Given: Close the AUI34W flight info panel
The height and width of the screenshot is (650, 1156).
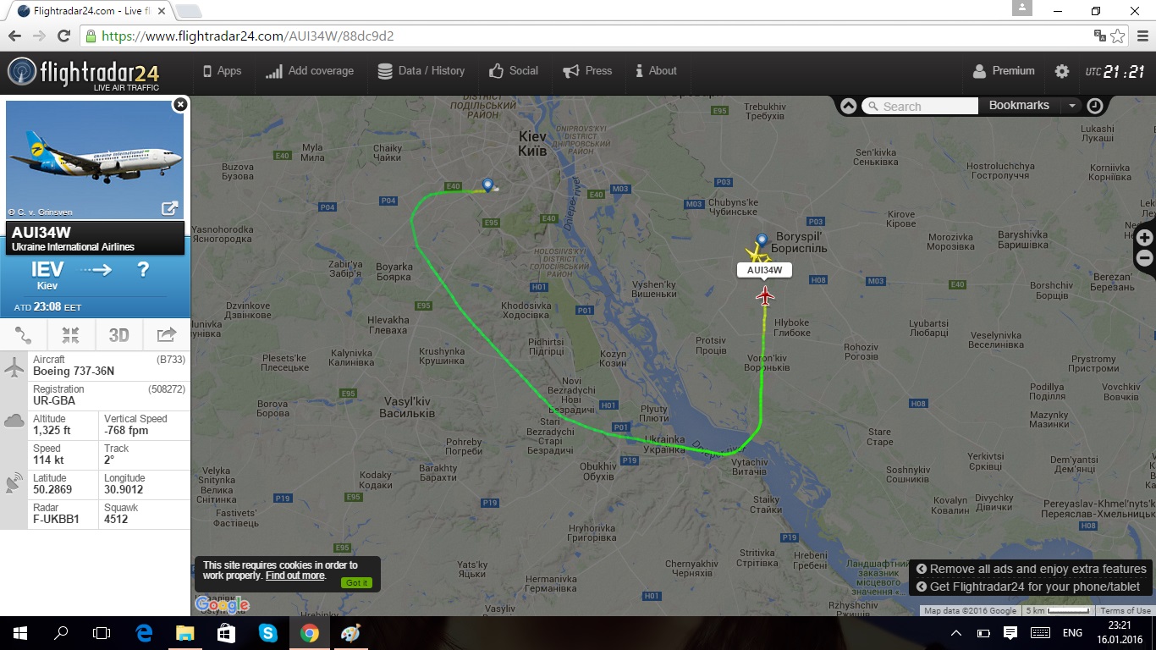Looking at the screenshot, I should 180,104.
